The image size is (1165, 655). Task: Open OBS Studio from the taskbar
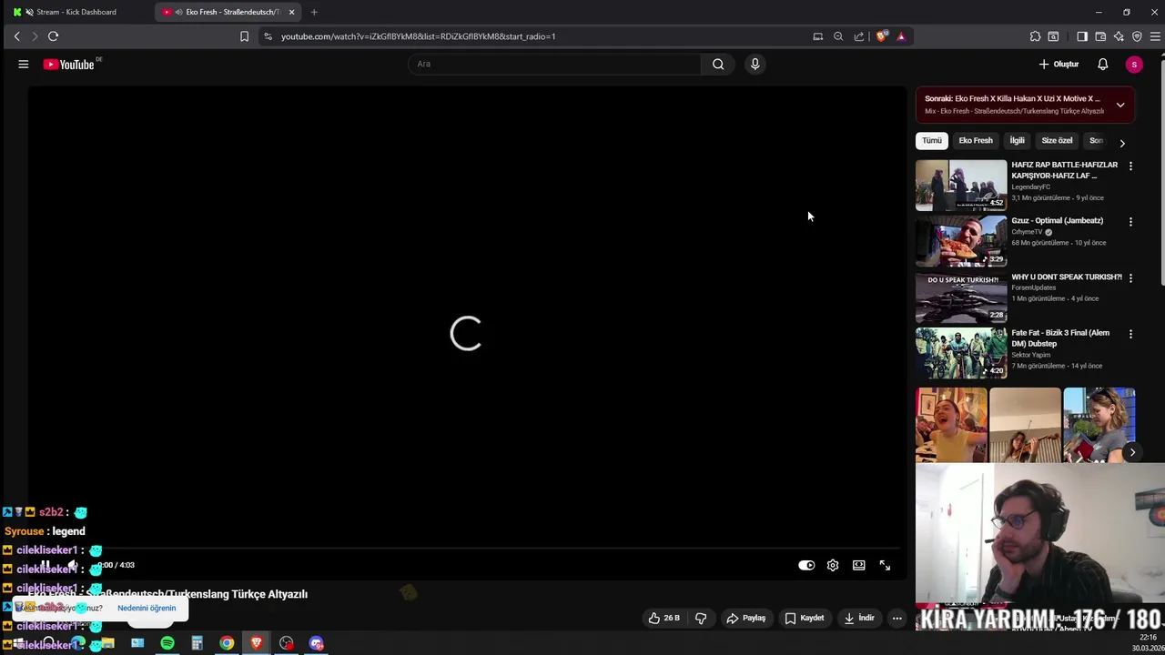287,644
